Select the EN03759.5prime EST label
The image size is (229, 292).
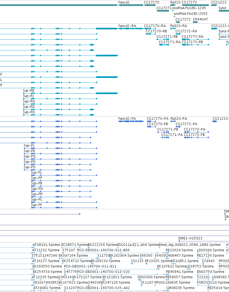click(x=211, y=272)
